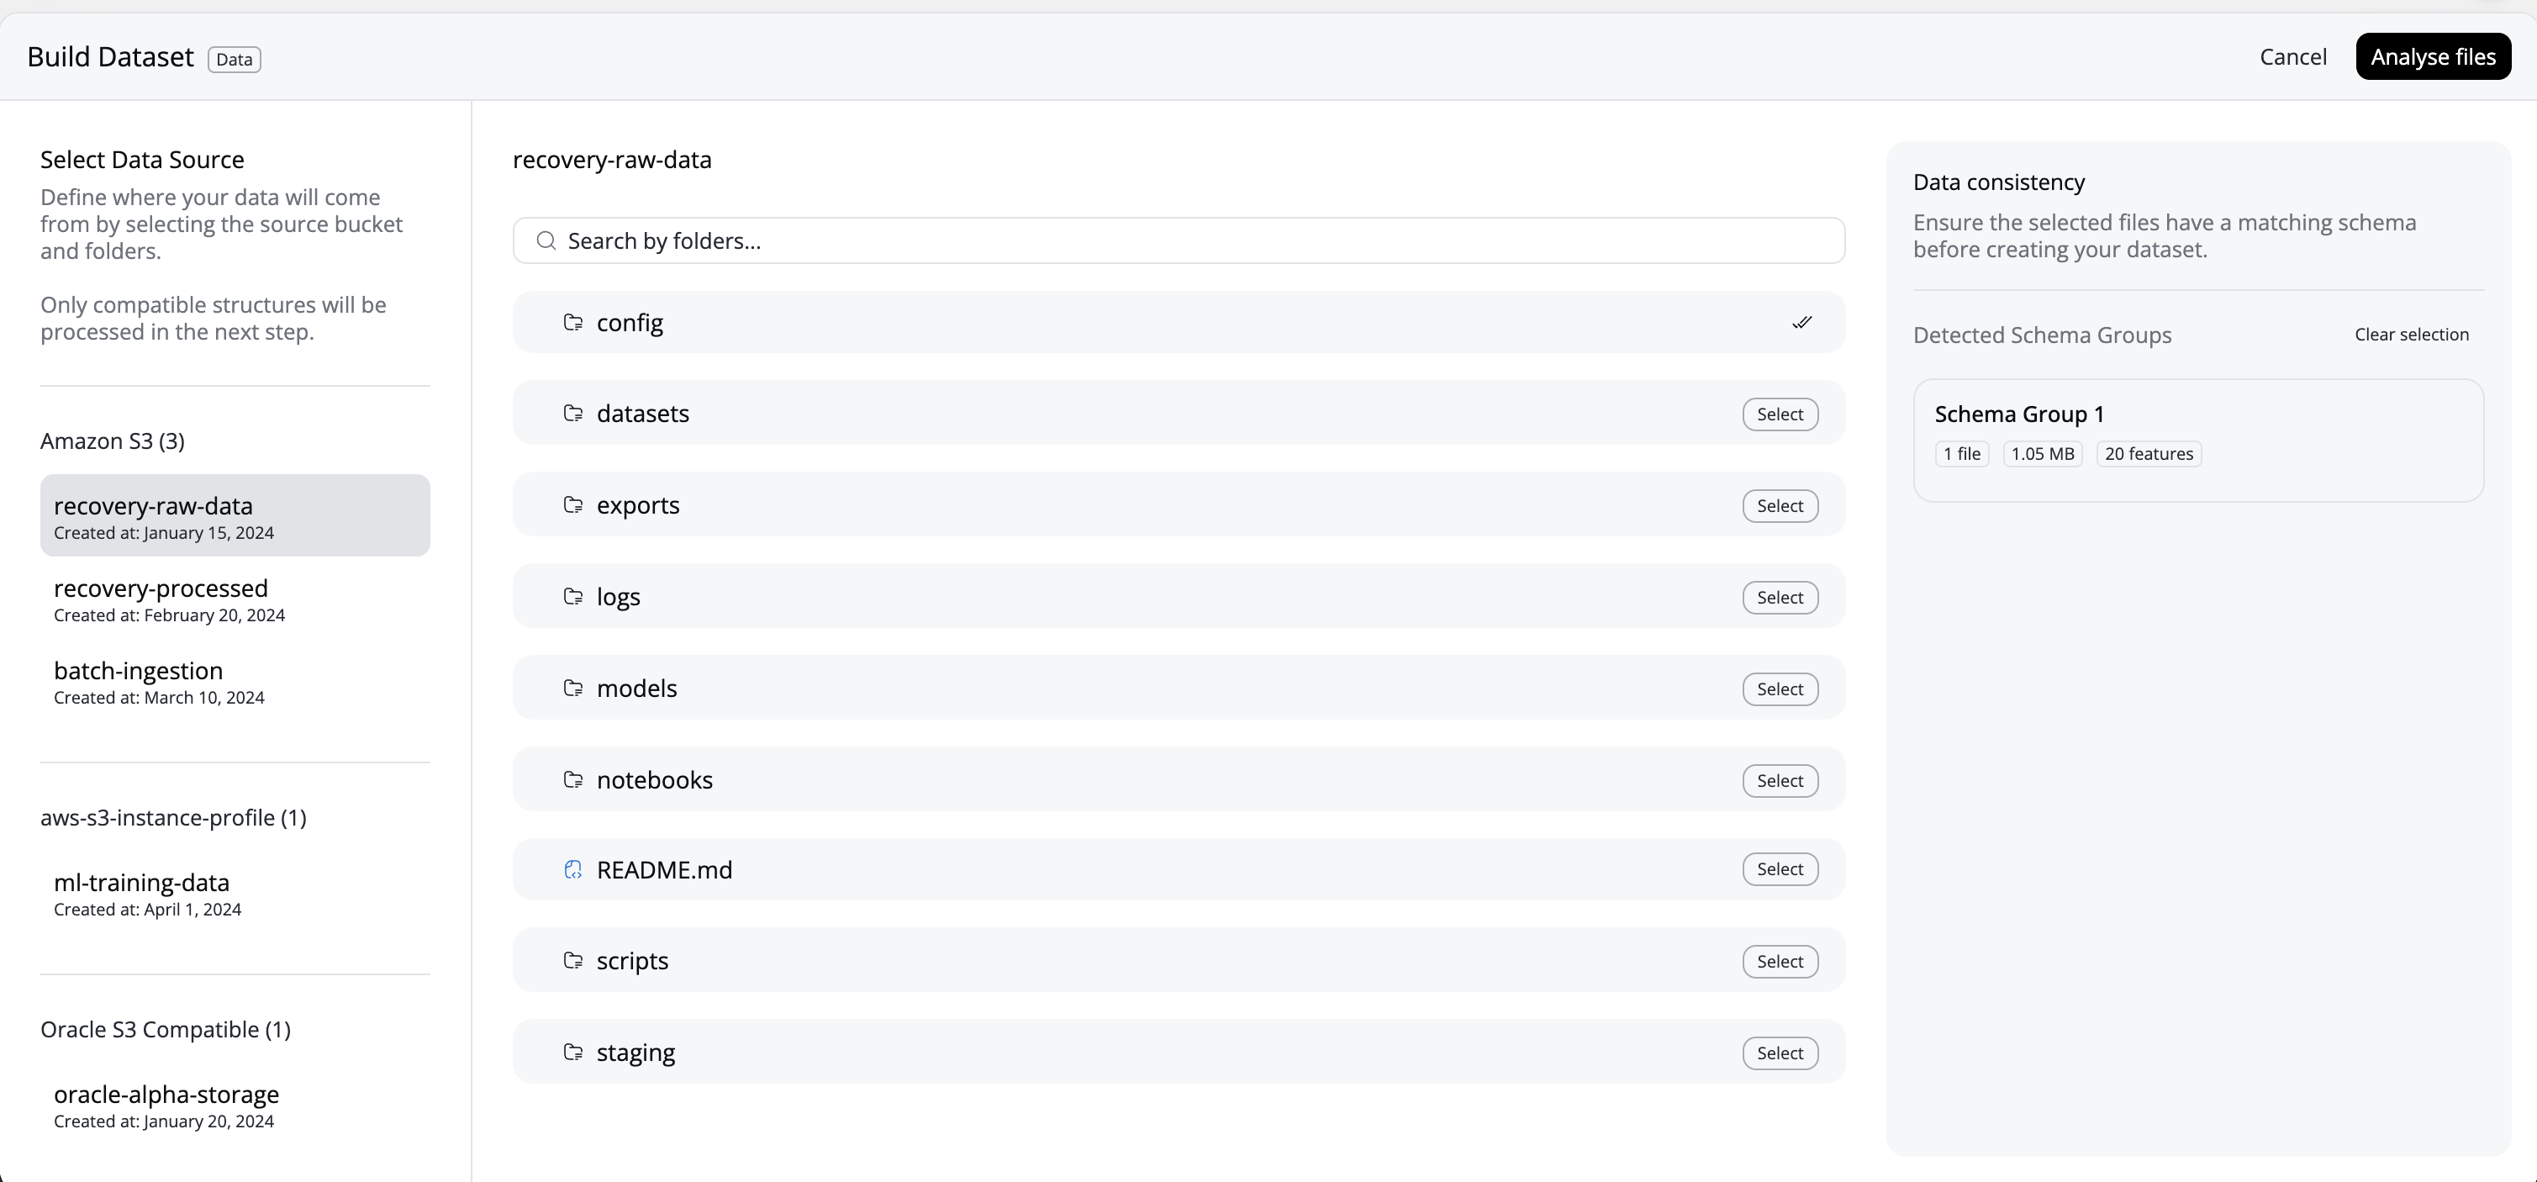Click the folder icon next to config
Viewport: 2537px width, 1182px height.
(573, 322)
